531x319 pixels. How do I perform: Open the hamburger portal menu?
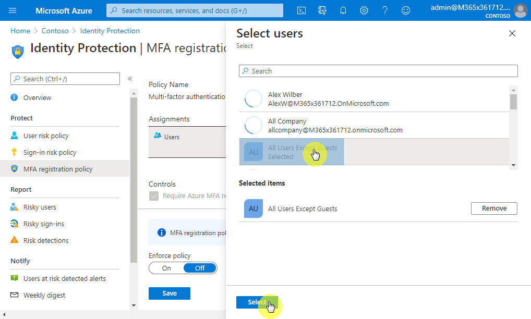[x=13, y=10]
